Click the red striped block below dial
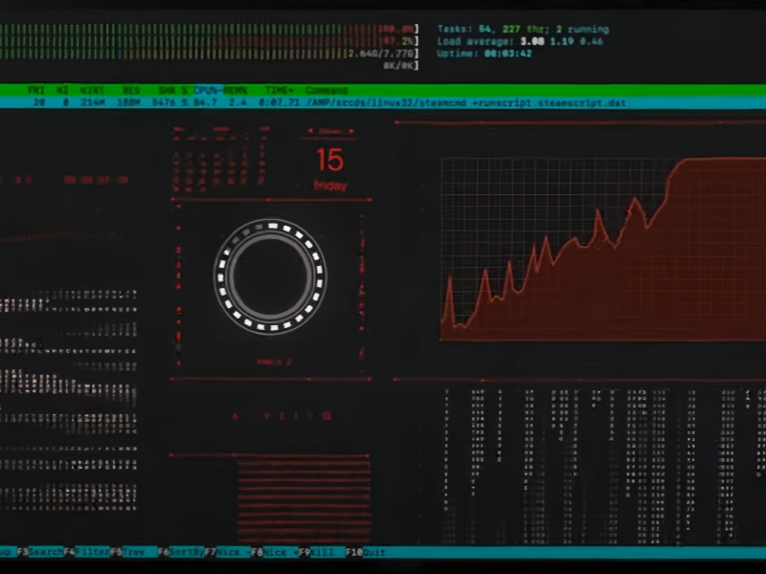This screenshot has height=574, width=766. point(304,485)
